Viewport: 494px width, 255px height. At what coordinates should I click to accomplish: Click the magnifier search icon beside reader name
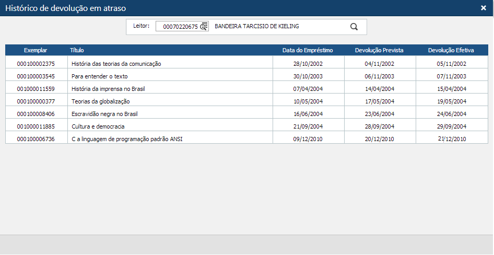354,27
